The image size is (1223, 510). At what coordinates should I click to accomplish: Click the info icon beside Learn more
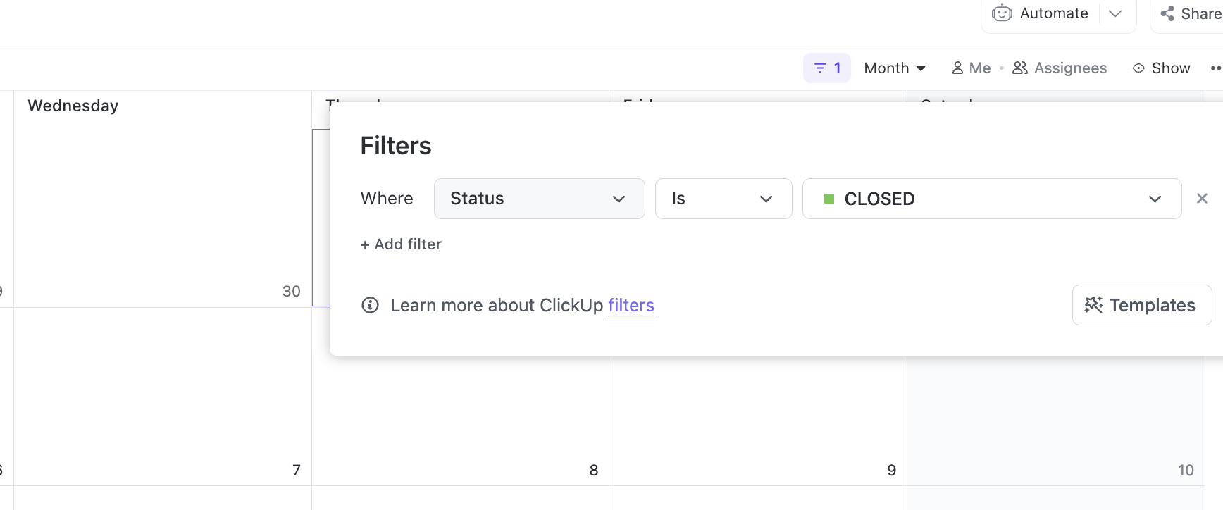pos(370,305)
